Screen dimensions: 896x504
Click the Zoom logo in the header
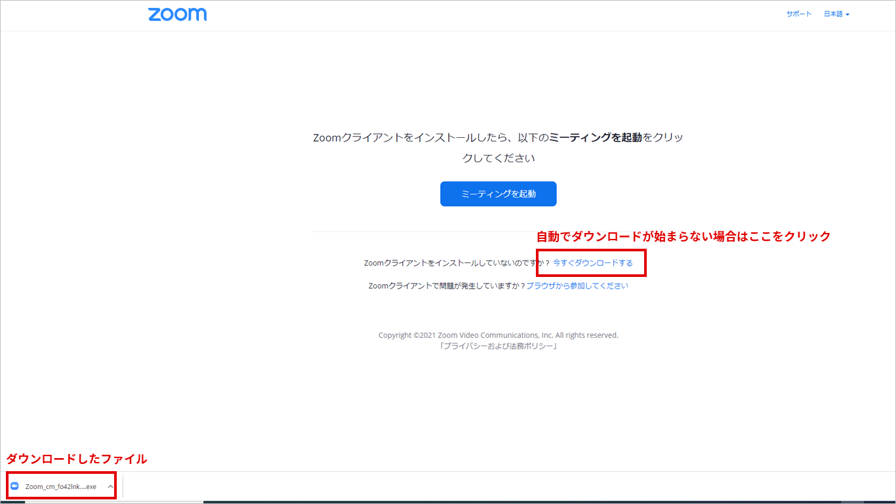coord(177,14)
